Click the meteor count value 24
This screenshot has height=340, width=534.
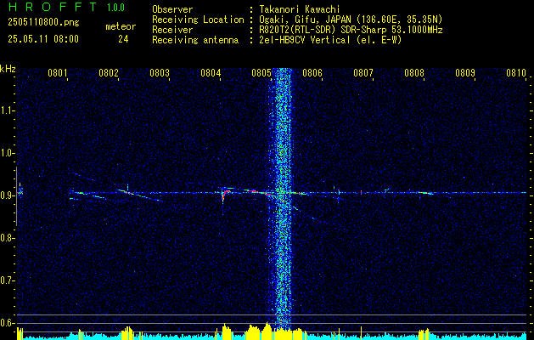click(123, 39)
